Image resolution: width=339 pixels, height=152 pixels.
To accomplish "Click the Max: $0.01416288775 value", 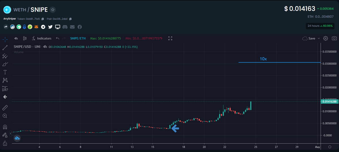I will (x=105, y=38).
